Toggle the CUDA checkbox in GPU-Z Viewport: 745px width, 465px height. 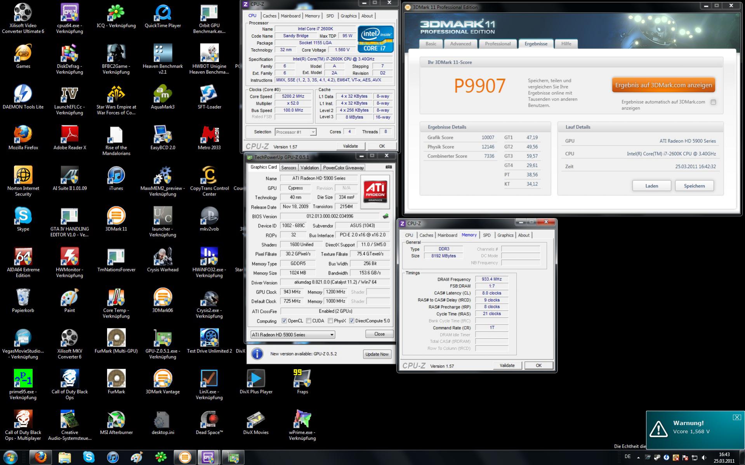(309, 321)
